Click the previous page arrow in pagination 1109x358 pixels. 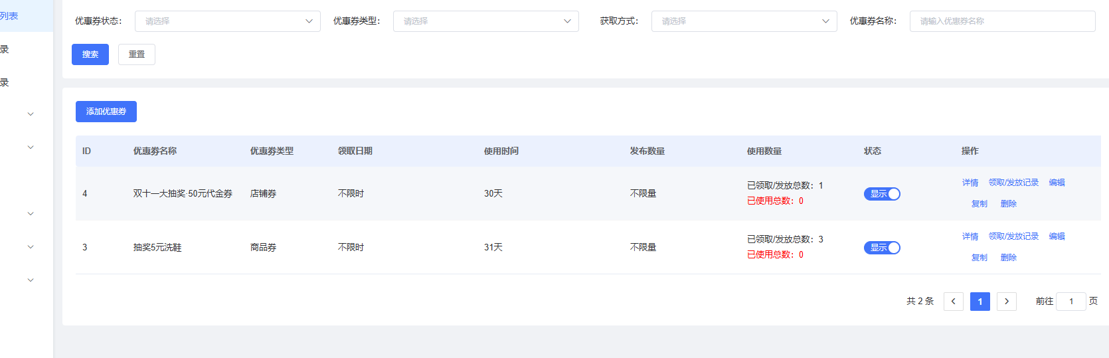point(953,302)
